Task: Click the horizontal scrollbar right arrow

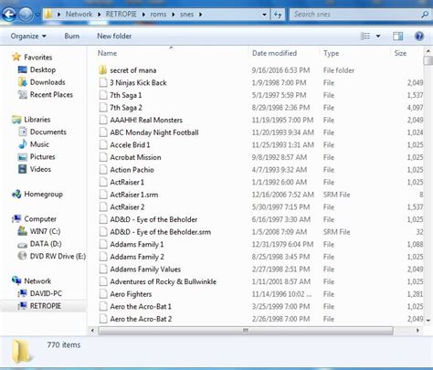Action: click(x=417, y=331)
